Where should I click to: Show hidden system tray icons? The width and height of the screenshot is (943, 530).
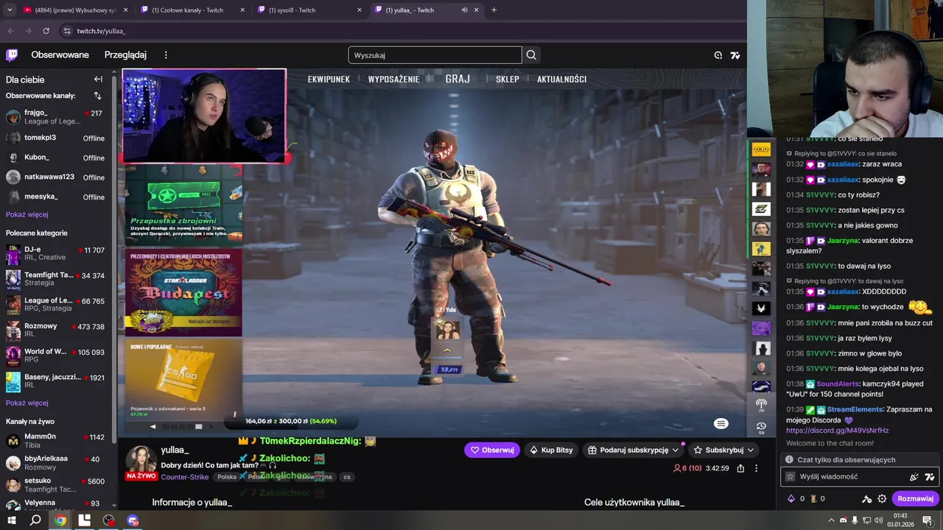click(x=832, y=520)
